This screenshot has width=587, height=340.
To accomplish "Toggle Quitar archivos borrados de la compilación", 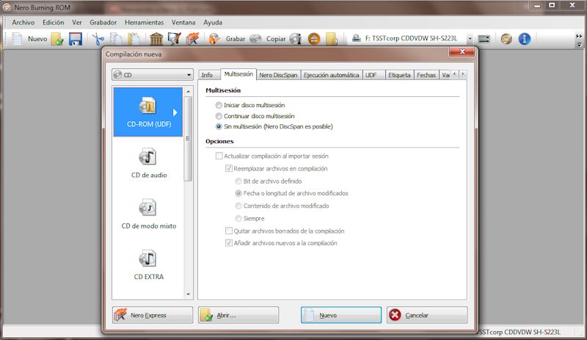I will click(229, 231).
